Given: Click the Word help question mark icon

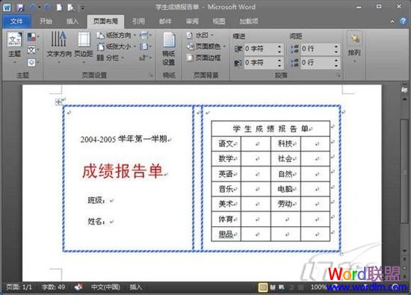Looking at the screenshot, I should pyautogui.click(x=403, y=21).
